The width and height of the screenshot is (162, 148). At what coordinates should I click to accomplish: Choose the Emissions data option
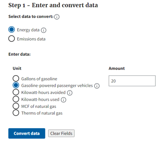pos(12,39)
